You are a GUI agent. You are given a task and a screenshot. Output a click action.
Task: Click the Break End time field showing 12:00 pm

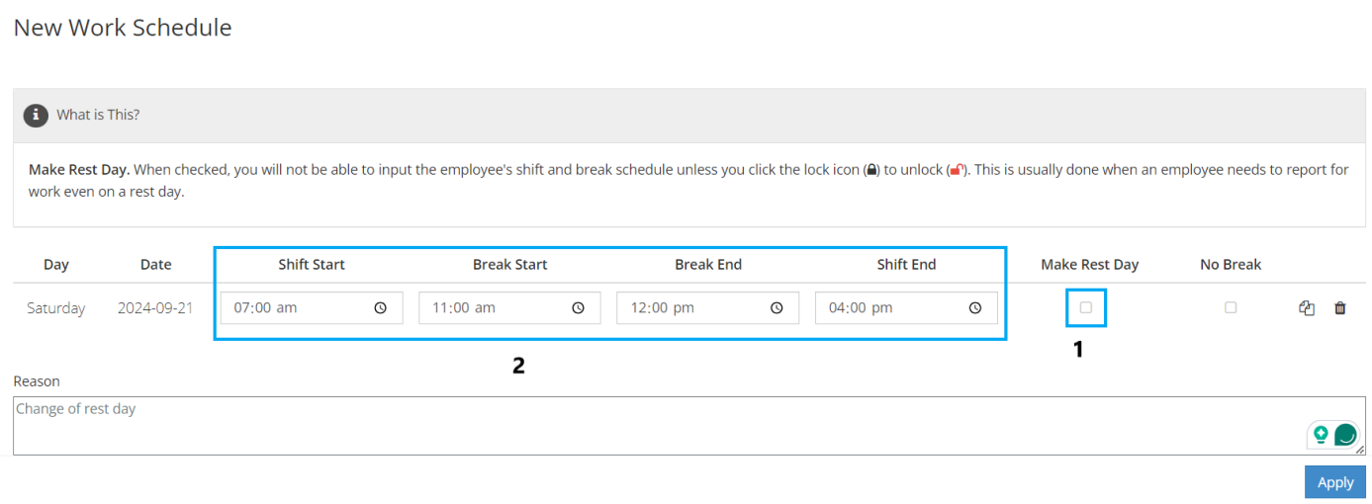coord(708,308)
